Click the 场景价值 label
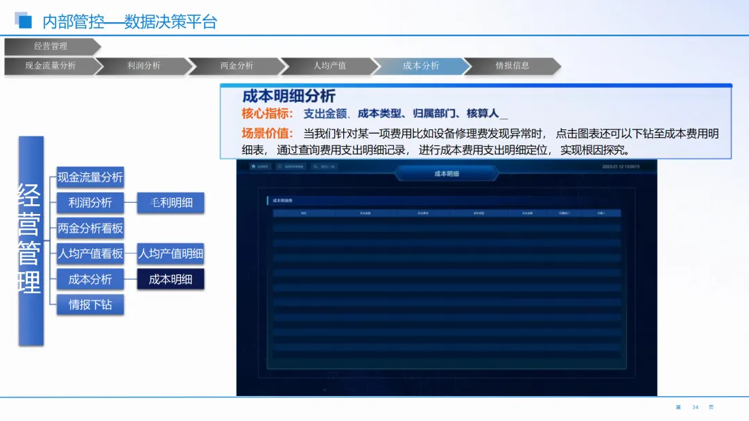The image size is (749, 421). (x=268, y=134)
